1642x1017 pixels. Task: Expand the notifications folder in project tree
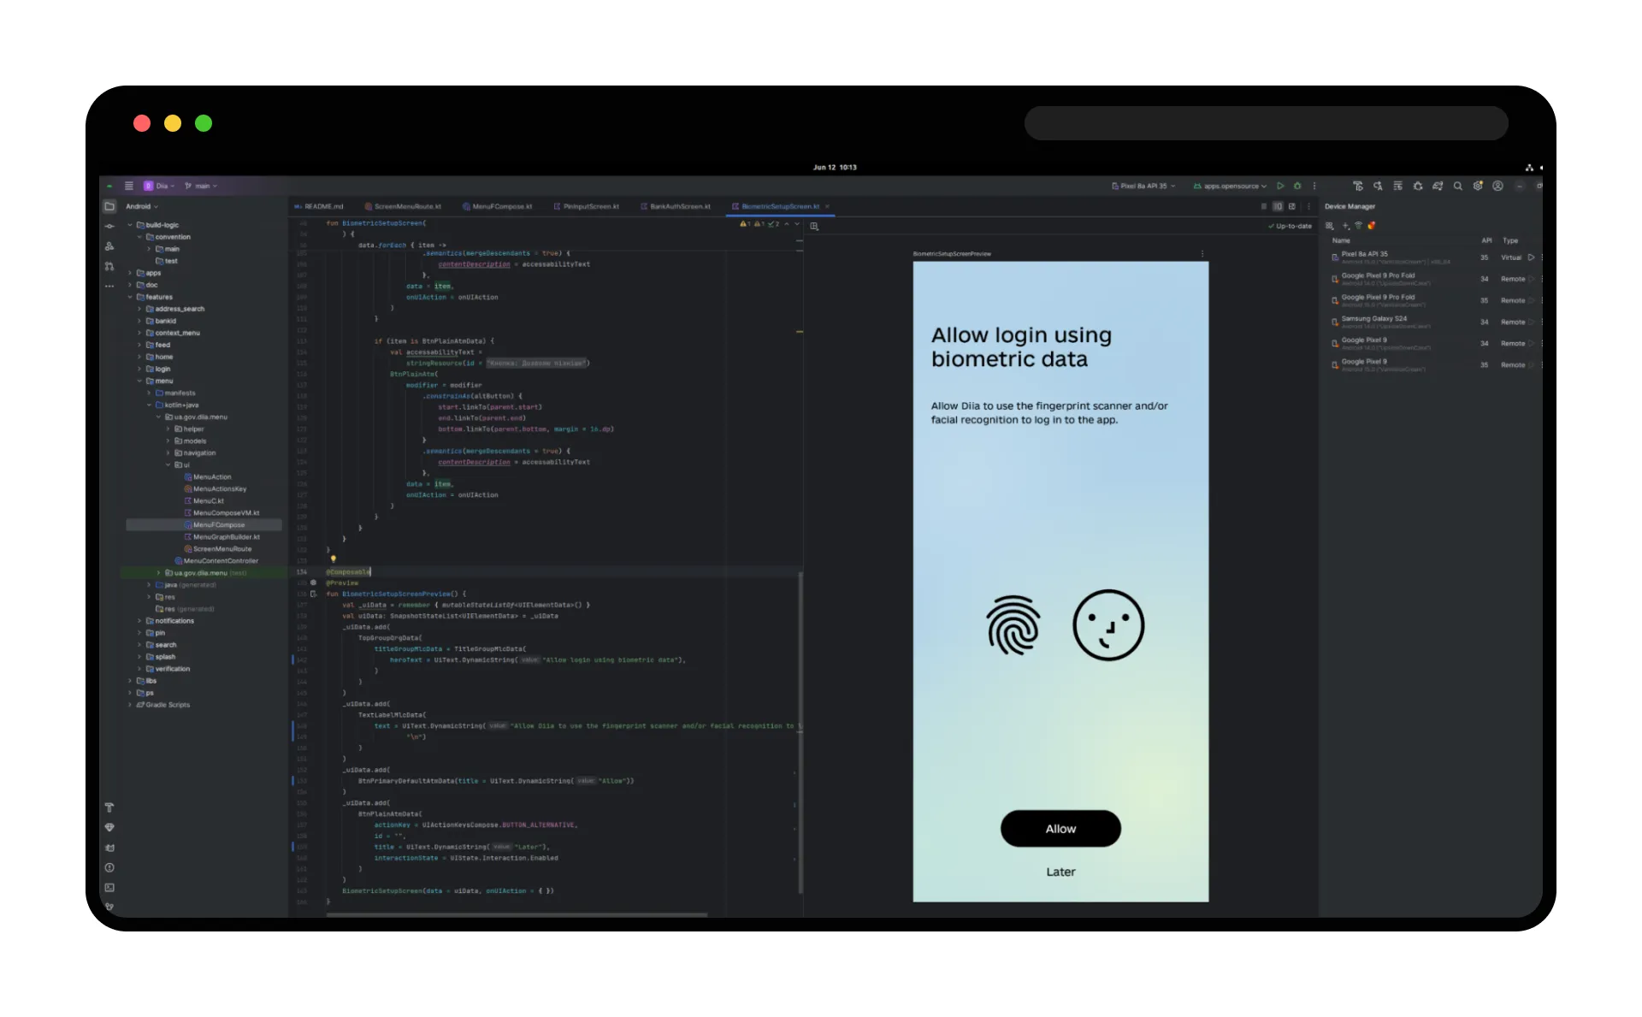[x=139, y=621]
